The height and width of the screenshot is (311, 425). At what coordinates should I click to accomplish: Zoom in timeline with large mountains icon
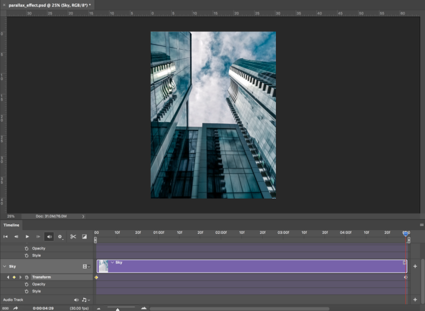click(x=144, y=308)
